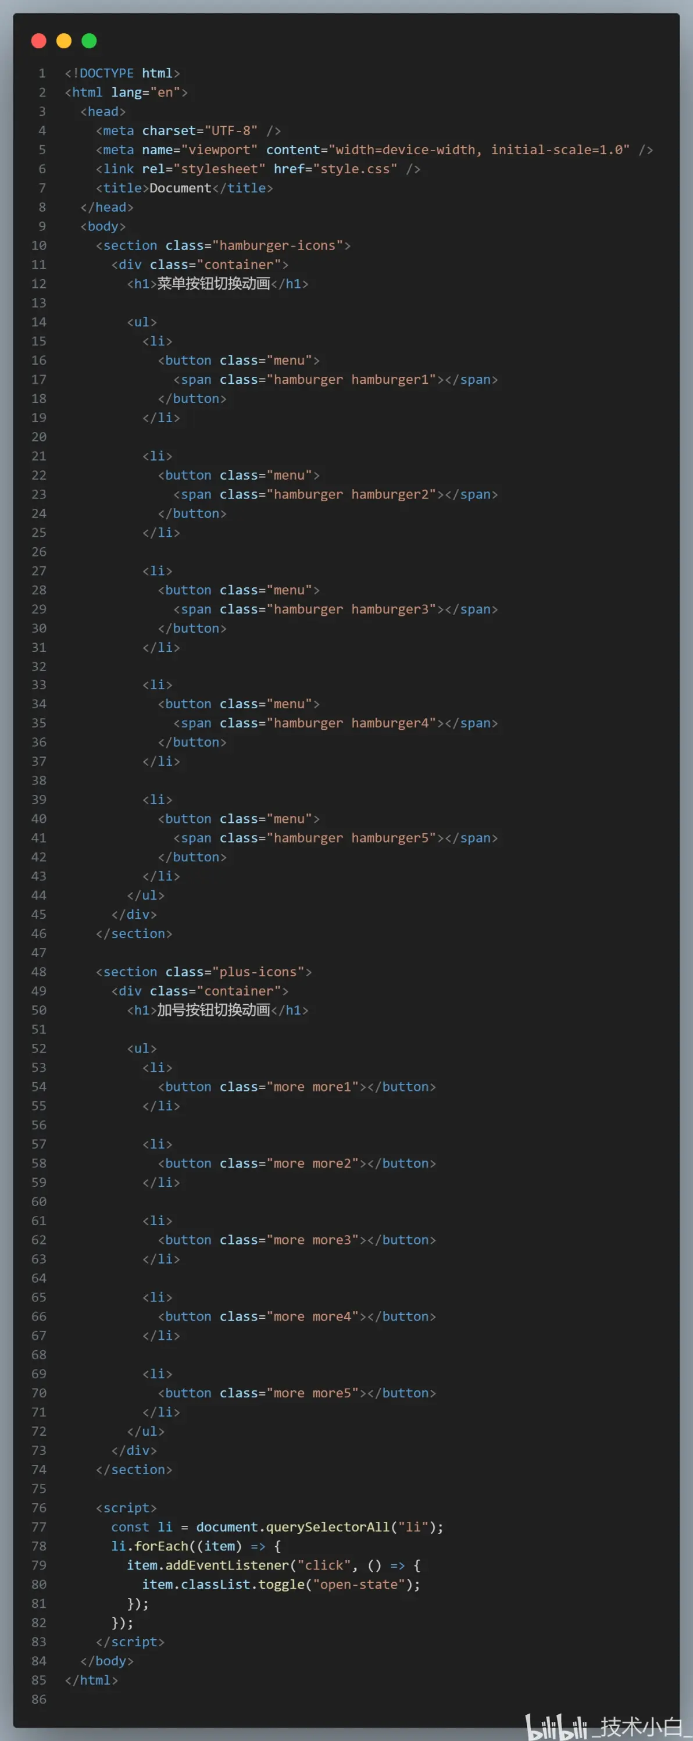The image size is (693, 1741).
Task: Click the button class="more more2" line
Action: coord(297,1163)
